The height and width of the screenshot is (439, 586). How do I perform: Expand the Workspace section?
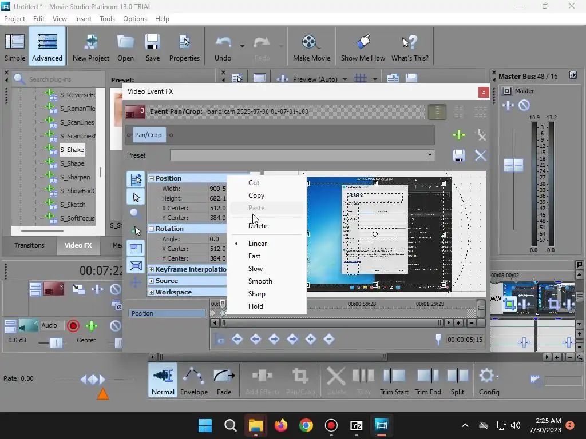[x=151, y=292]
